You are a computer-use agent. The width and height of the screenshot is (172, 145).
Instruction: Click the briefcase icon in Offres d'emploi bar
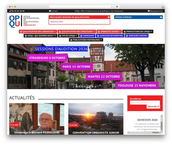(161, 17)
